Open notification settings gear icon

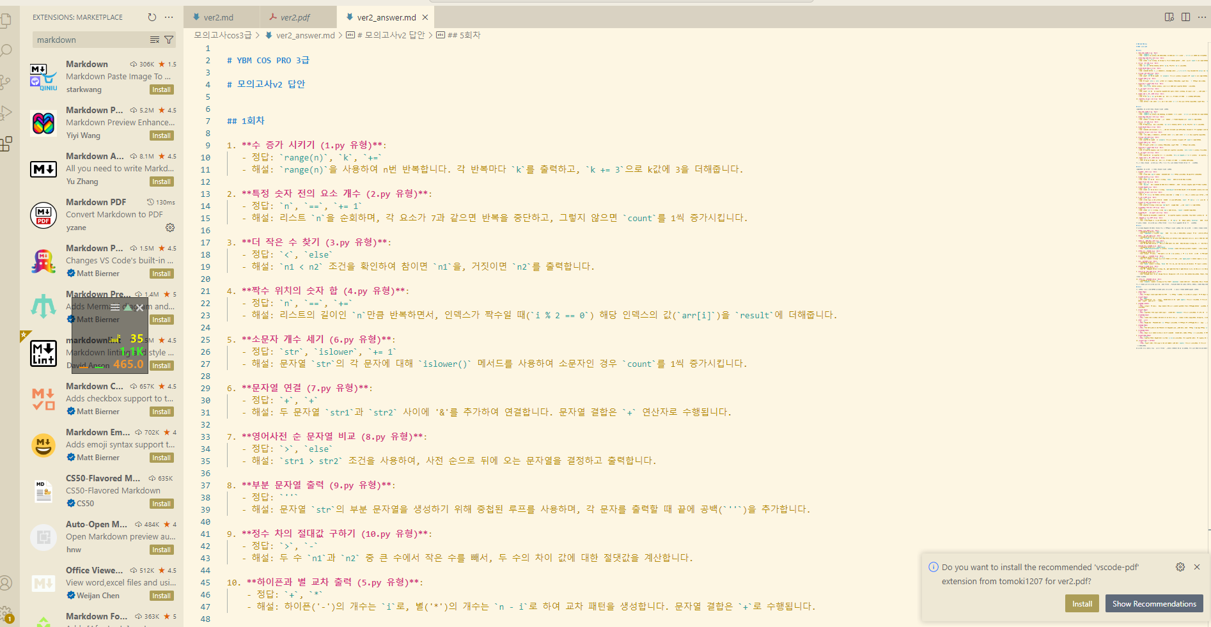click(x=1180, y=567)
